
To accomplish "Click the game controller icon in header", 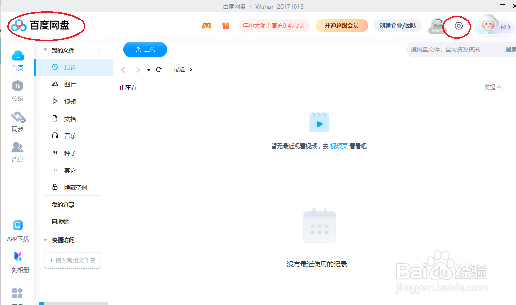I will tap(207, 26).
